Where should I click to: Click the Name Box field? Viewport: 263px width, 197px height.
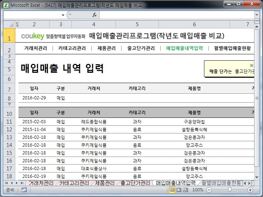[x=32, y=15]
